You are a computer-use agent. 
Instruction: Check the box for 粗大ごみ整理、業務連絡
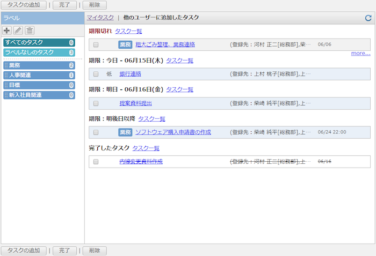(x=96, y=45)
